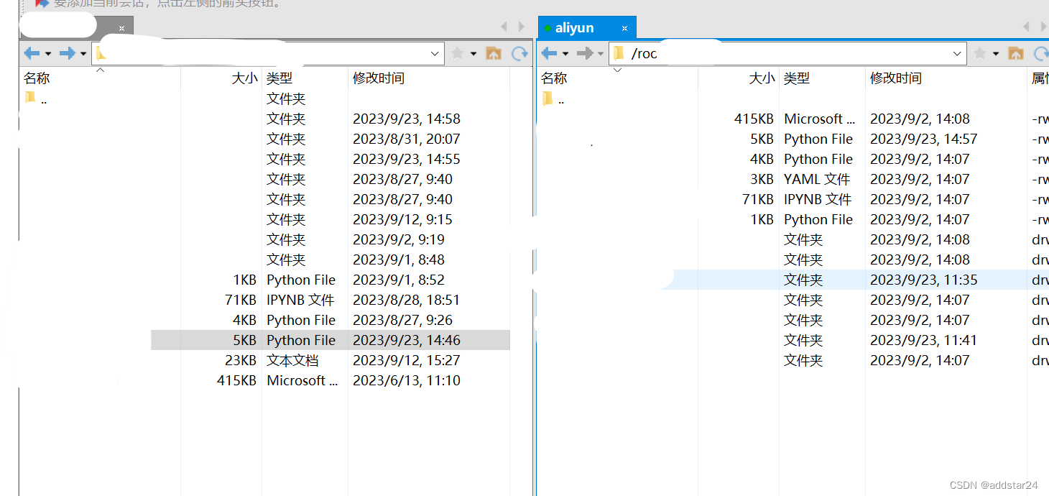
Task: Click the home icon in the right pane toolbar
Action: [1017, 52]
